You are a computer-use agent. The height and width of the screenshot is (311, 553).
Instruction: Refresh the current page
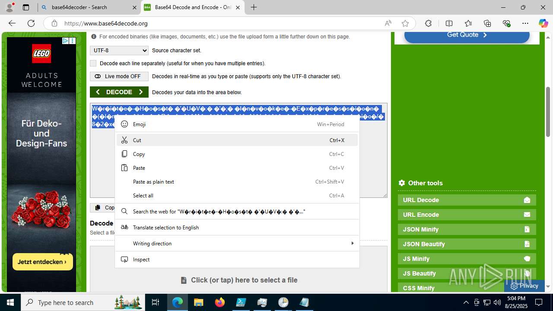(31, 23)
